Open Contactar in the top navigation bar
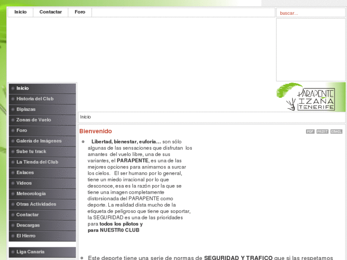 click(x=51, y=12)
